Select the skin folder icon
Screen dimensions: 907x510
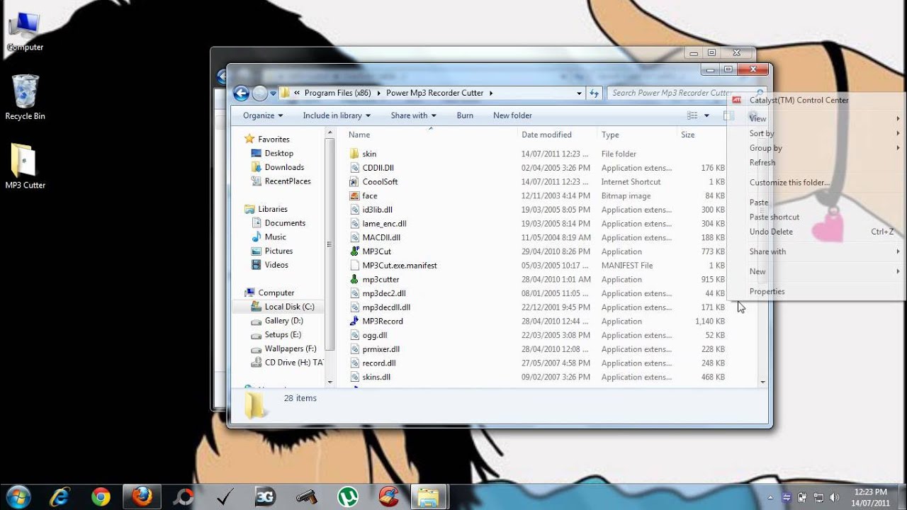[x=355, y=154]
